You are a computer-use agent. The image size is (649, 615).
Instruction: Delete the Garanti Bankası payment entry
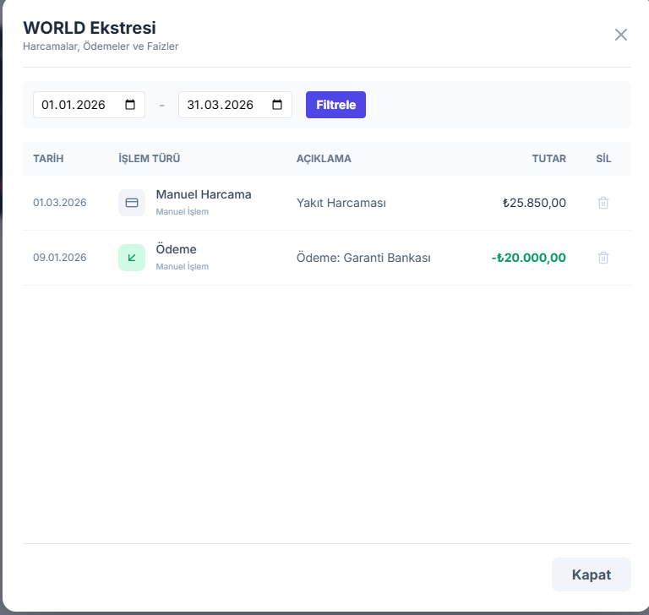coord(603,258)
